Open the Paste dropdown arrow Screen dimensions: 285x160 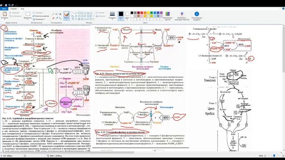tap(5, 20)
